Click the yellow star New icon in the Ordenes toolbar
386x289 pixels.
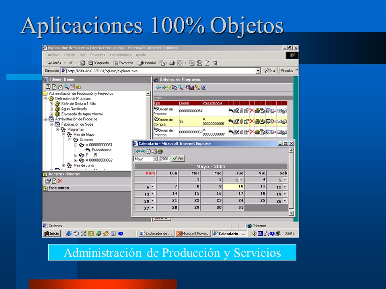[x=168, y=88]
